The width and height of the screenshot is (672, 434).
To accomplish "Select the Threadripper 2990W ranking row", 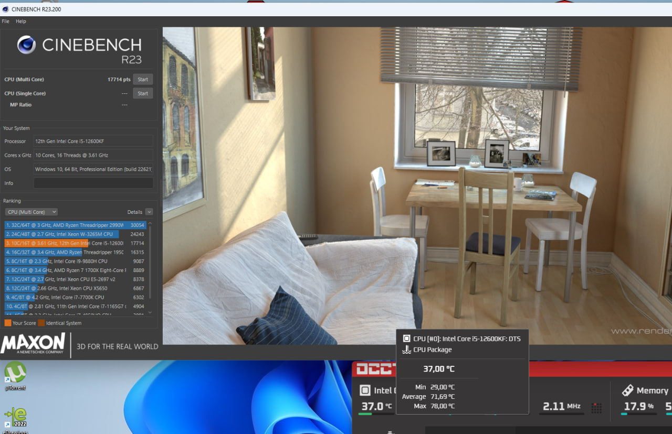I will (x=75, y=225).
